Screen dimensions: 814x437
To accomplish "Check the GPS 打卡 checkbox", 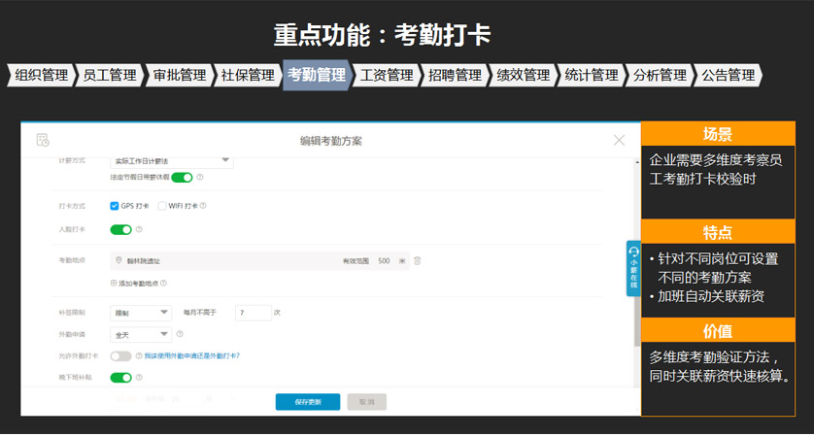I will 115,206.
